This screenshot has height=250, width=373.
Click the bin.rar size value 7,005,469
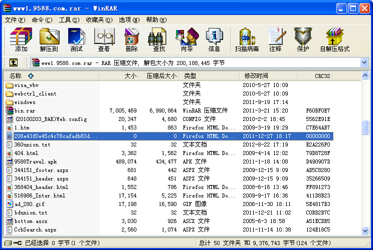tap(123, 111)
